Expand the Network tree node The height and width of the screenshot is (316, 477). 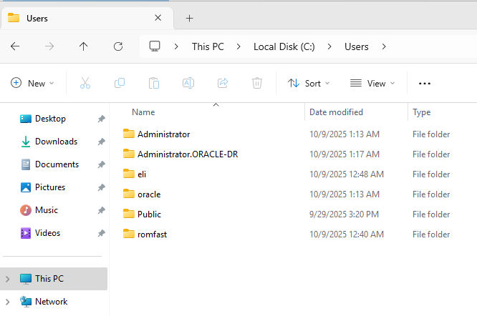[8, 302]
